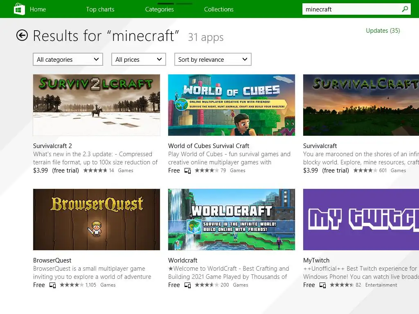Go to Home tab

[x=38, y=9]
